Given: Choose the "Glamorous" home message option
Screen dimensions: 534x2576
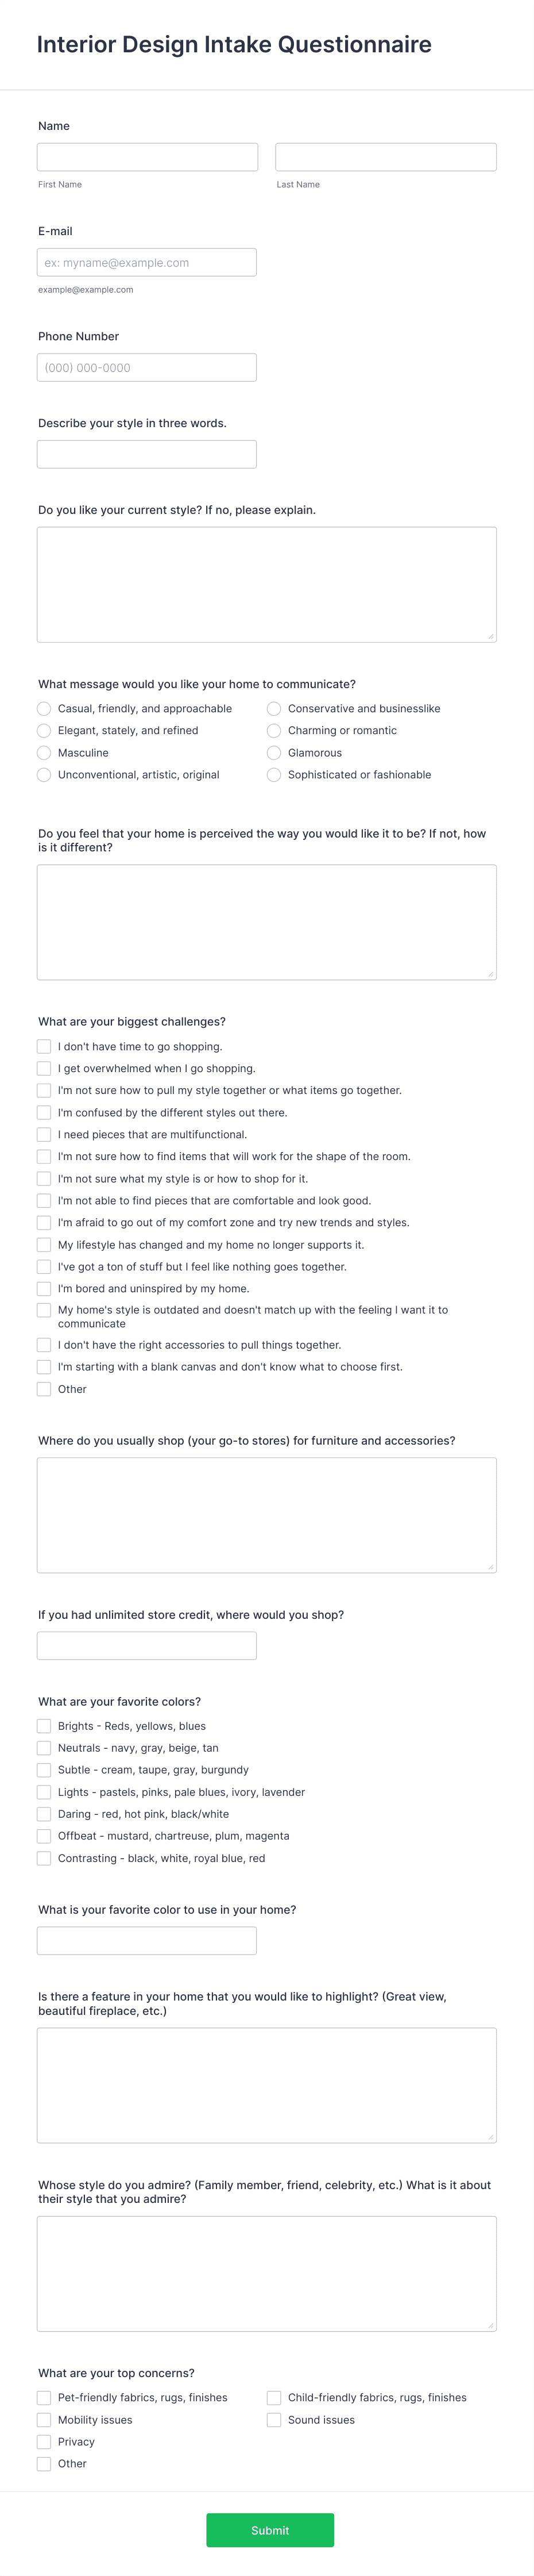Looking at the screenshot, I should (273, 752).
